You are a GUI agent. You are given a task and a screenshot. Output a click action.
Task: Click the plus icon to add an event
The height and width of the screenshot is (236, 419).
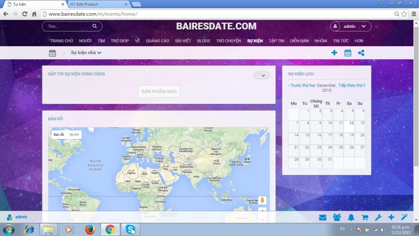[334, 53]
